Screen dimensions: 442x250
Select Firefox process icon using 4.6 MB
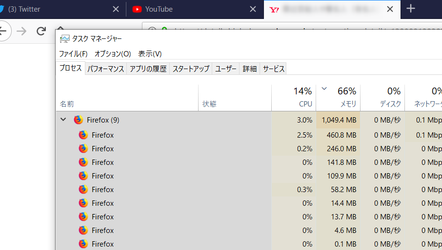click(x=83, y=231)
